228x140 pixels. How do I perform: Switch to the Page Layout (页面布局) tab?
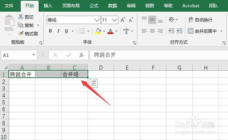[71, 6]
